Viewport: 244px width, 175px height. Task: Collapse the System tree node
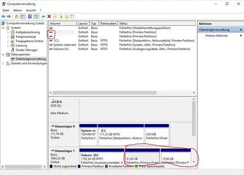pyautogui.click(x=3, y=28)
